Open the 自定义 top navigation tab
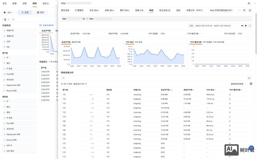257x159 pixels. click(x=45, y=3)
